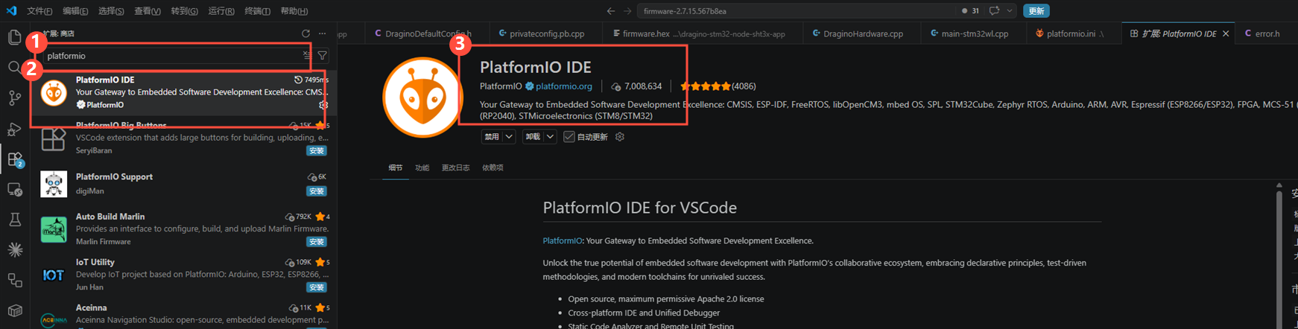
Task: Open manage gear for PlatformIO IDE list item
Action: click(323, 105)
